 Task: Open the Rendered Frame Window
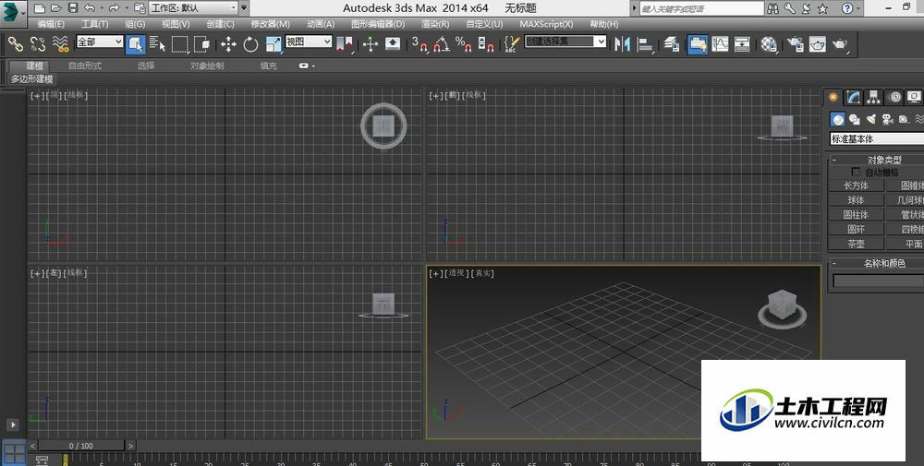tap(818, 44)
